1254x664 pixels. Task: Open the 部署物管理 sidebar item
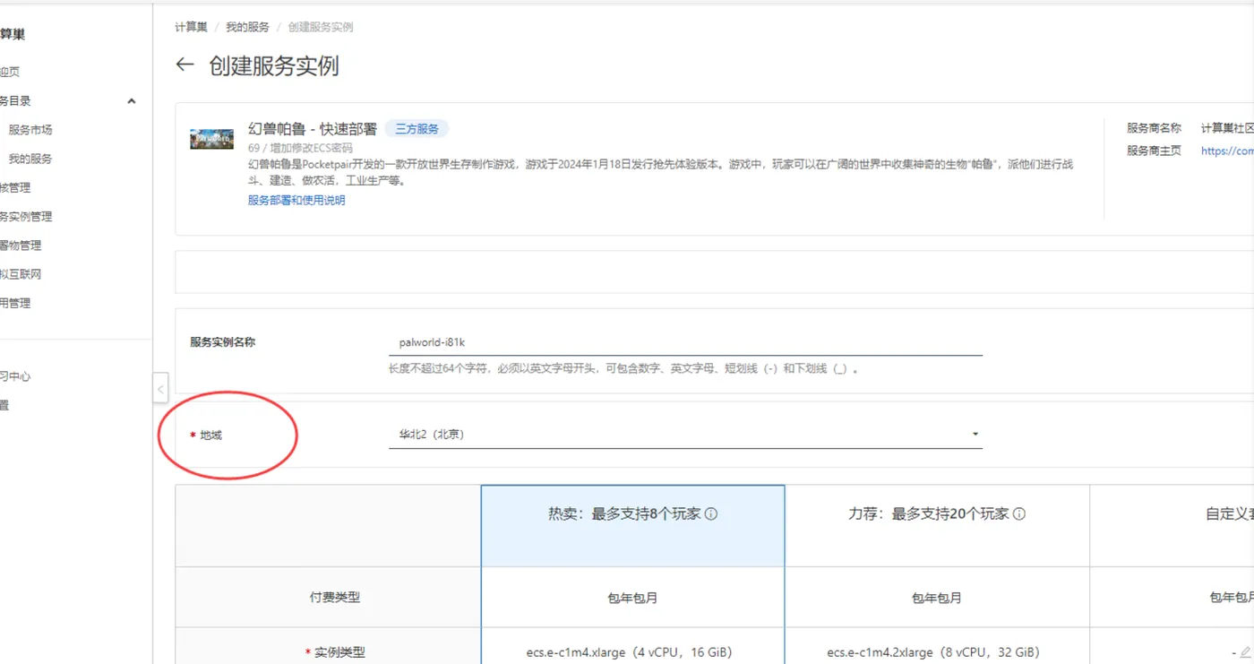[x=21, y=246]
